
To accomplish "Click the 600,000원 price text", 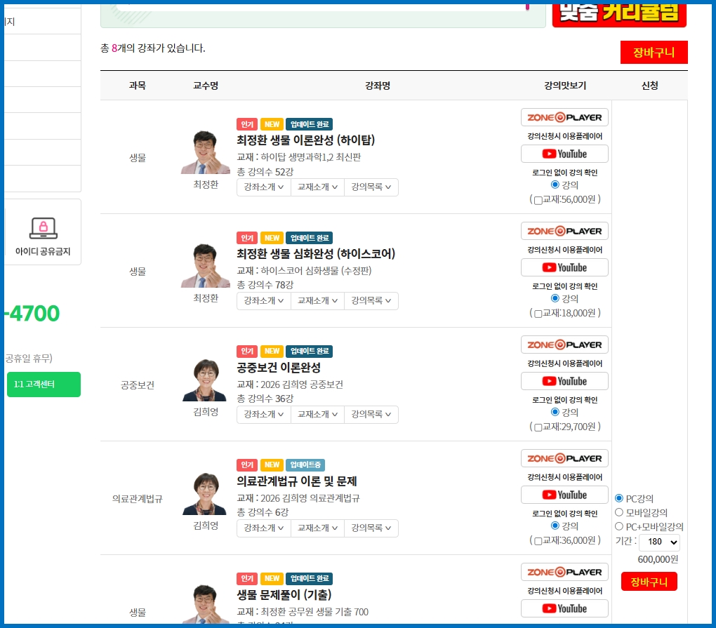I will (x=658, y=559).
